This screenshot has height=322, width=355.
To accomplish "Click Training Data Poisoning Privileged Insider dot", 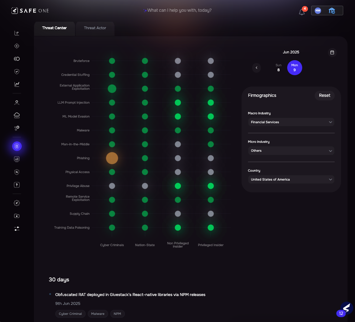I will [x=211, y=228].
